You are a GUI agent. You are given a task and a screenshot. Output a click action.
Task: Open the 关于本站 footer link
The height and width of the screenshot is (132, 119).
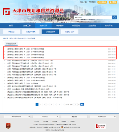pyautogui.click(x=37, y=121)
